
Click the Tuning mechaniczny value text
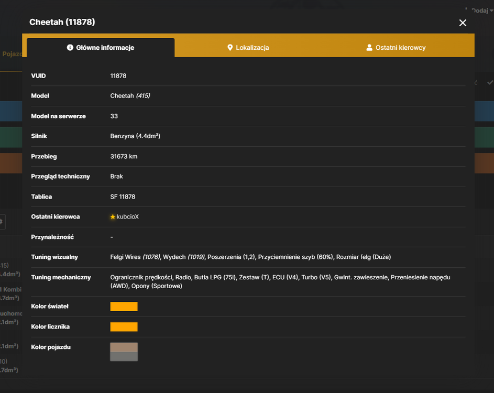tap(280, 282)
